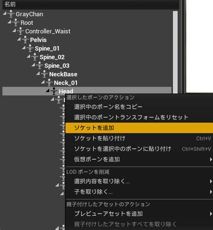Select the GrayChan tree row
The image size is (213, 230).
(87, 14)
